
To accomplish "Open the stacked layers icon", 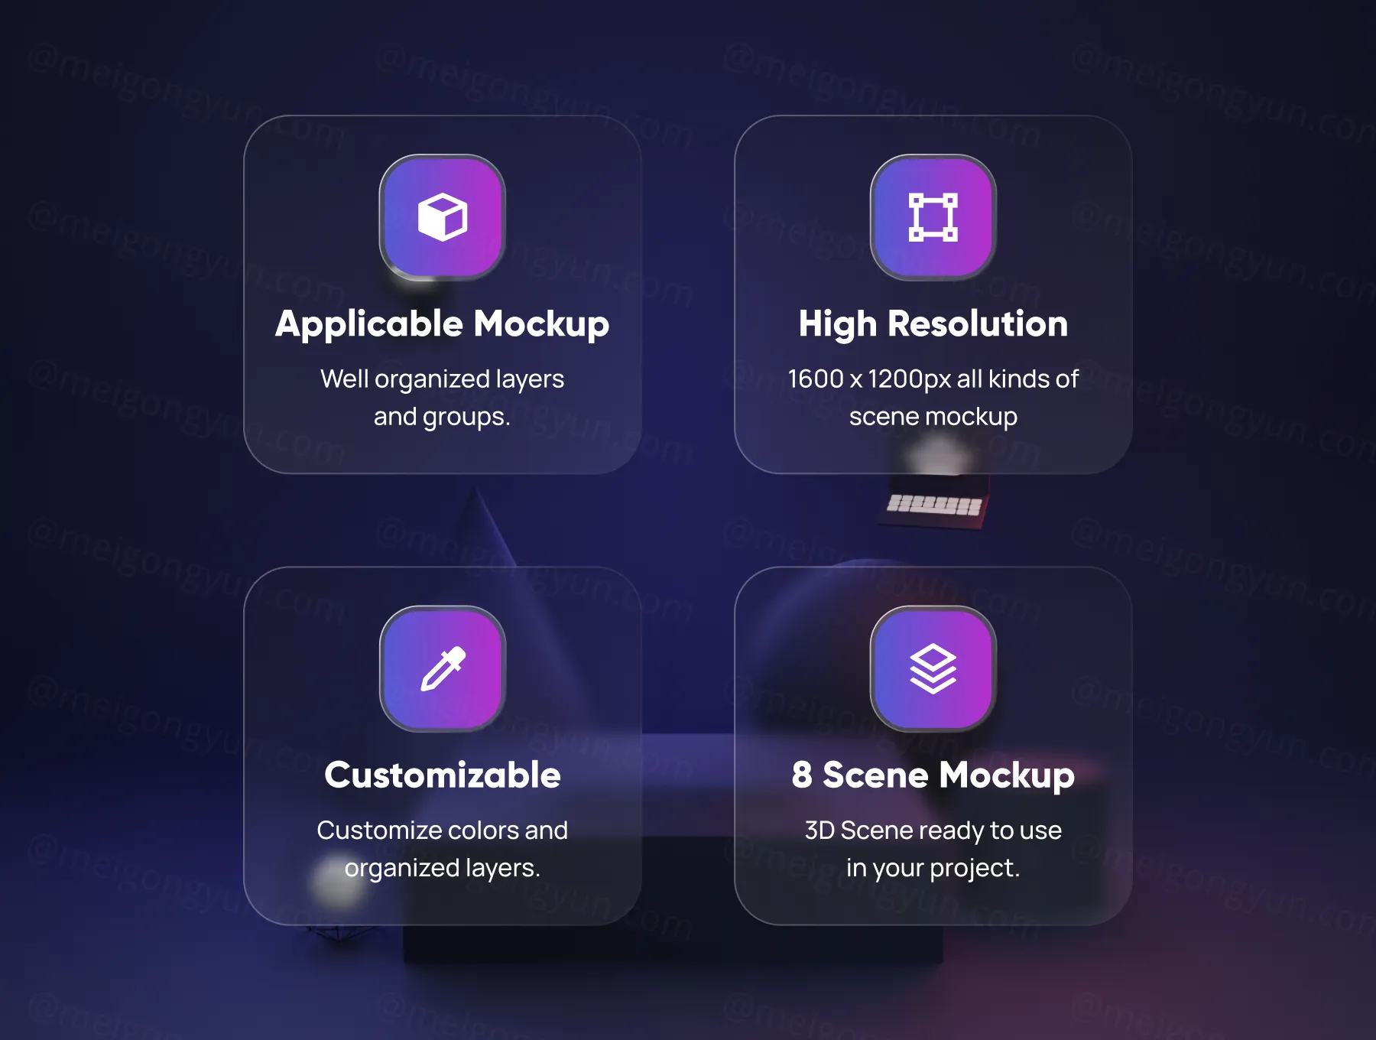I will pyautogui.click(x=933, y=668).
